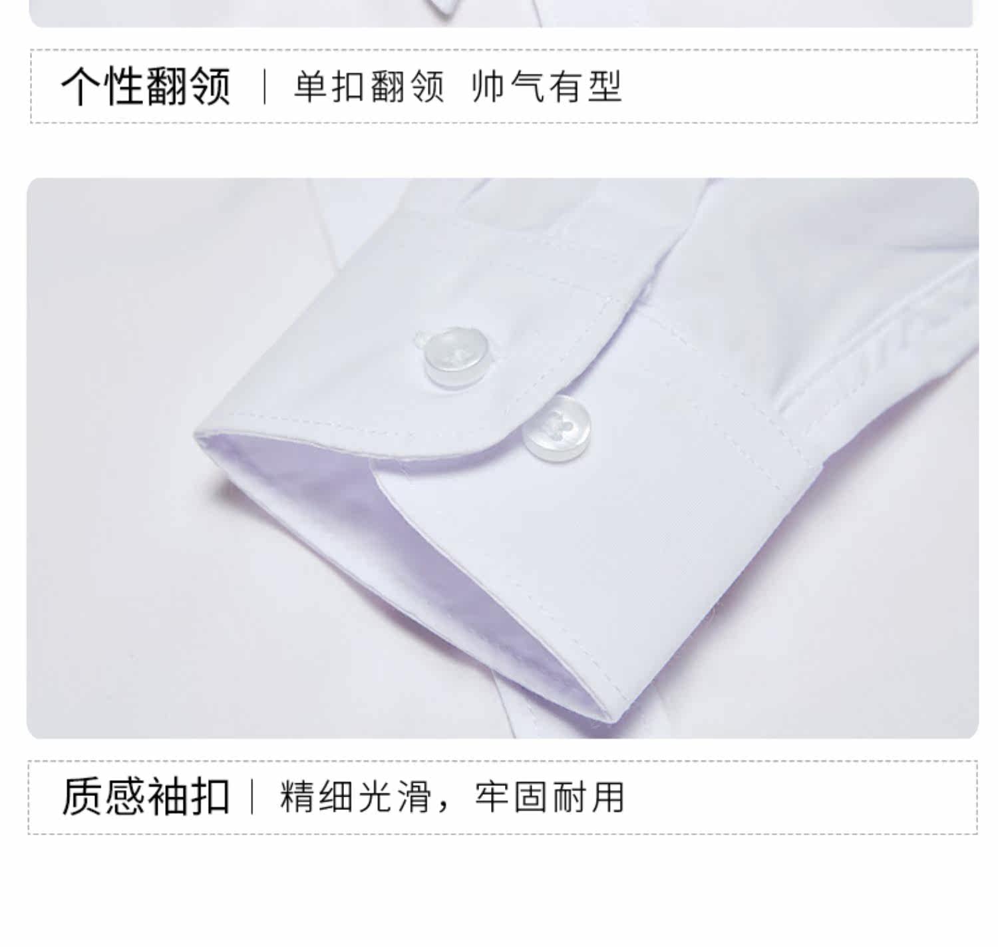Screen dimensions: 998x947
Task: Click the upper cuff button in photo
Action: pos(456,357)
